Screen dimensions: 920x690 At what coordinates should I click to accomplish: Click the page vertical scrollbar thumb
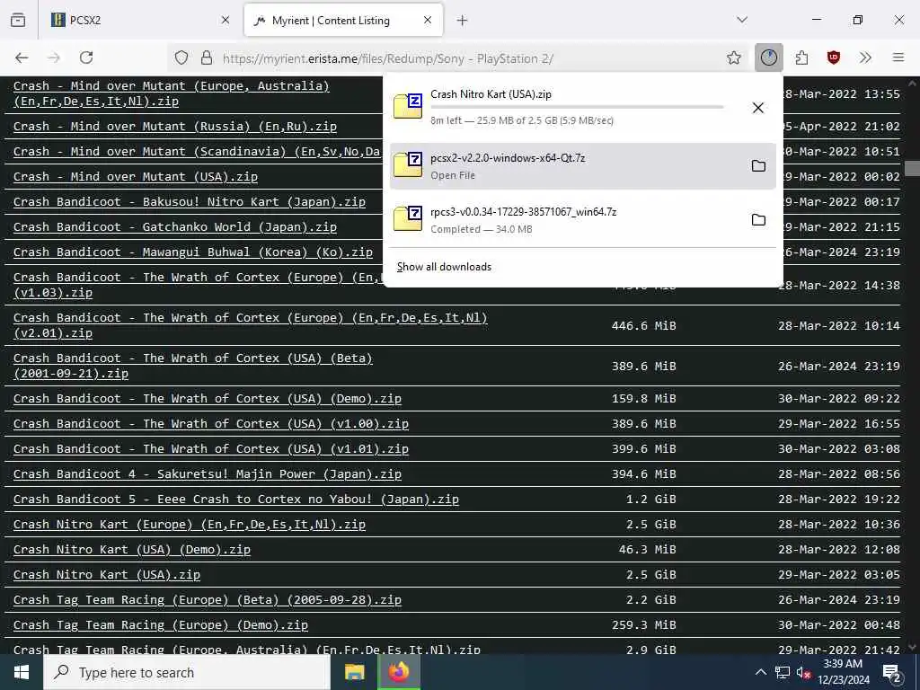pos(912,168)
